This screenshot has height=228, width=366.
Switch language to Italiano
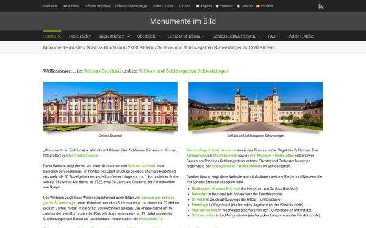(x=246, y=6)
